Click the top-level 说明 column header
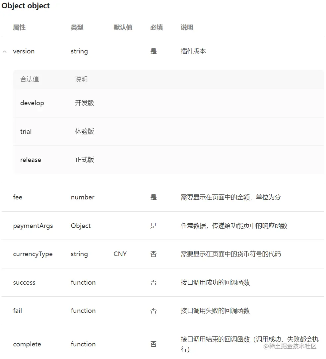Viewport: 326px width, 359px height. pos(187,28)
